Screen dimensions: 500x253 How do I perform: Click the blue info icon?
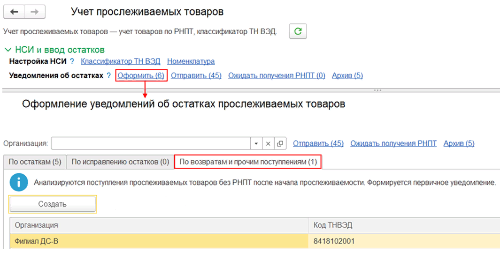[19, 183]
